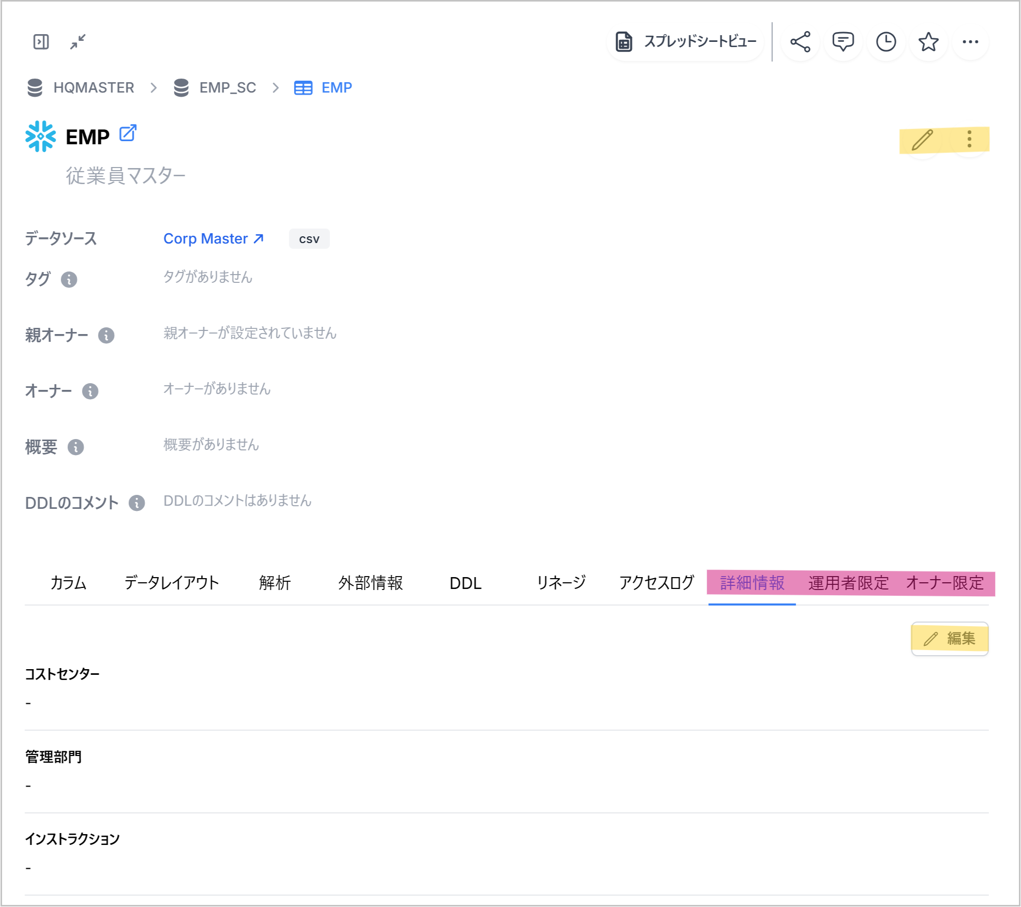This screenshot has height=907, width=1021.
Task: Select the 詳細情報 tab
Action: pyautogui.click(x=752, y=583)
